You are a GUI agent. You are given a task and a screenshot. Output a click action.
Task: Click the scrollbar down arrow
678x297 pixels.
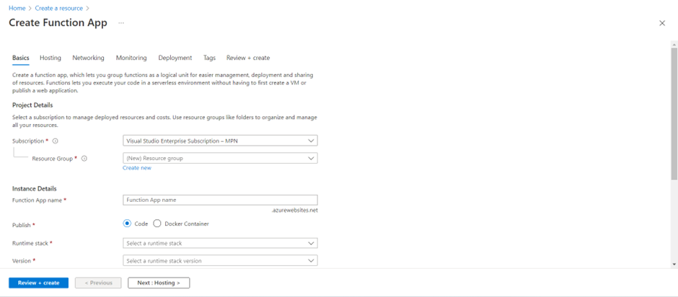[x=674, y=264]
